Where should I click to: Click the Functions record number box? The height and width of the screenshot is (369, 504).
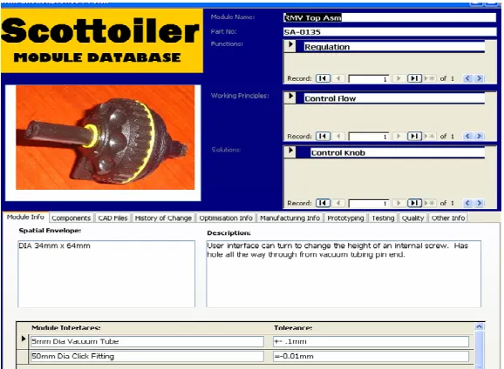click(x=369, y=78)
